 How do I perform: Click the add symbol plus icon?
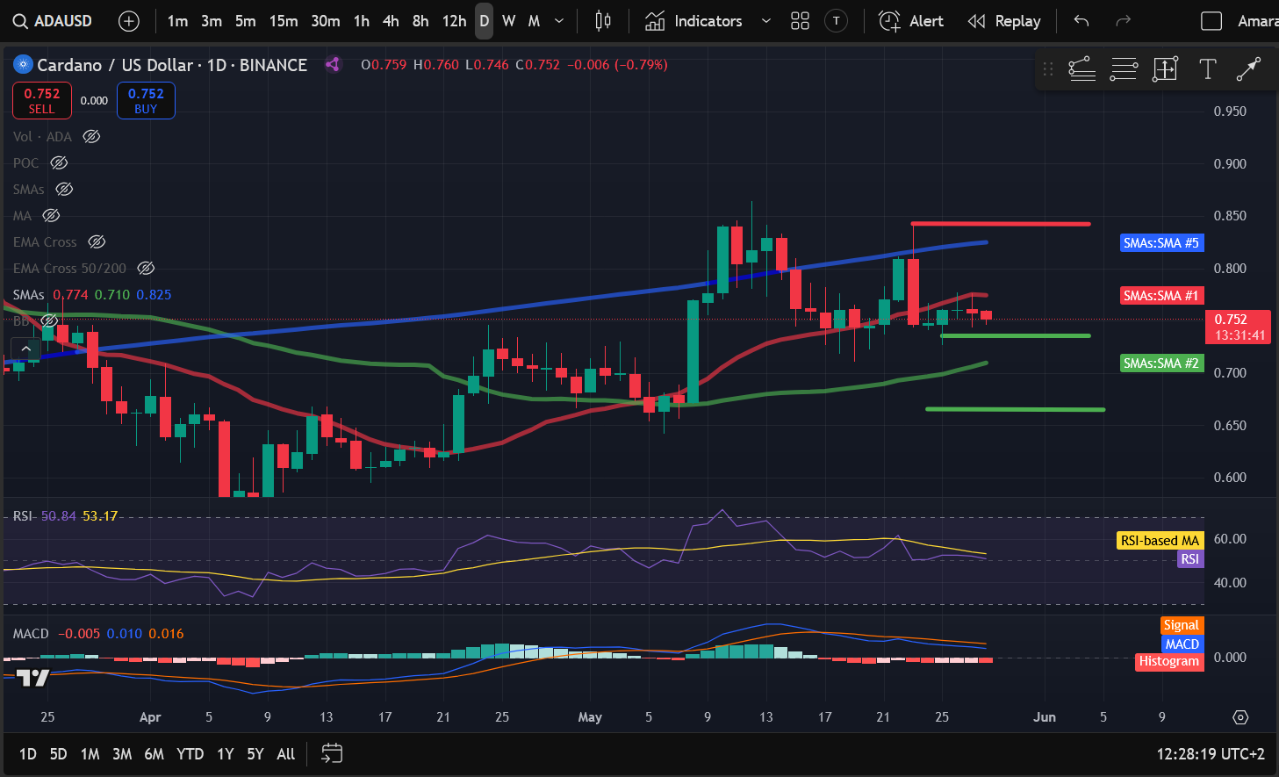point(129,21)
